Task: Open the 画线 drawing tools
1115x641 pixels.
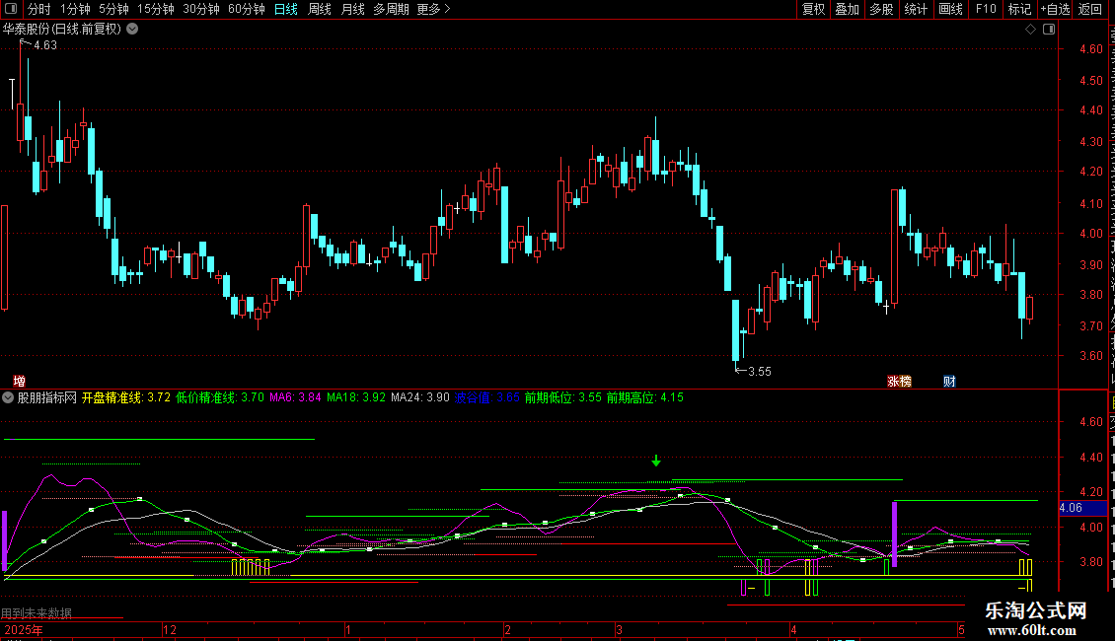Action: [950, 9]
